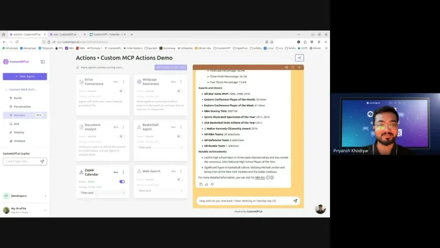Enable Basketball Agent action
The image size is (440, 248).
179,137
